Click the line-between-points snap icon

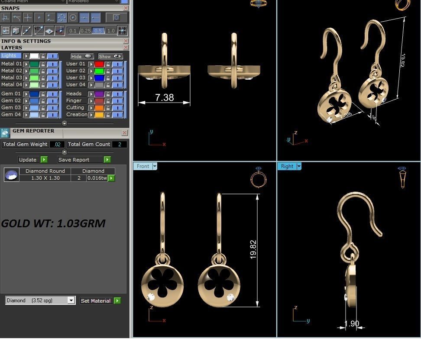click(27, 31)
